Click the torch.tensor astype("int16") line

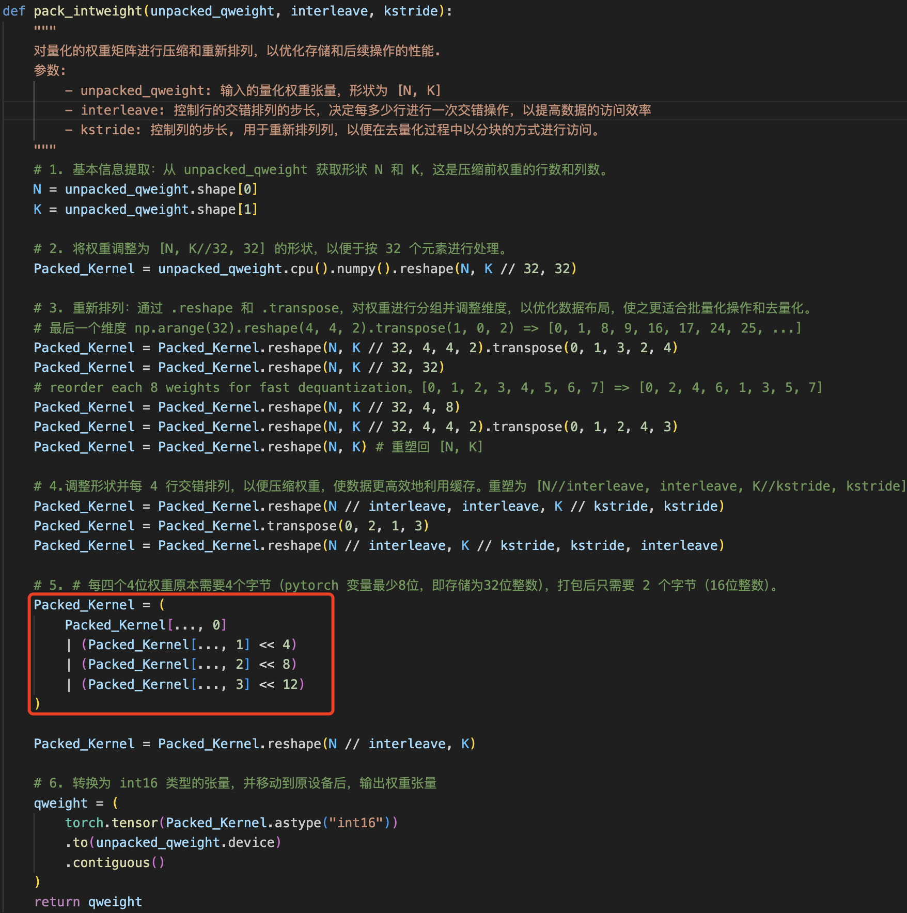click(231, 823)
